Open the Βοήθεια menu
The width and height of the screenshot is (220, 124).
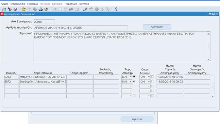click(84, 4)
